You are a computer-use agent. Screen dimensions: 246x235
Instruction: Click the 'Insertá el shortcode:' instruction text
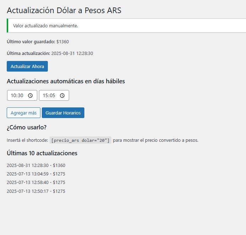27,140
